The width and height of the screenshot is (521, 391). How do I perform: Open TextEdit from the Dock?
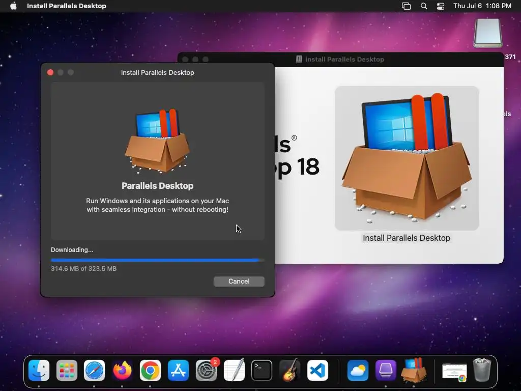234,371
